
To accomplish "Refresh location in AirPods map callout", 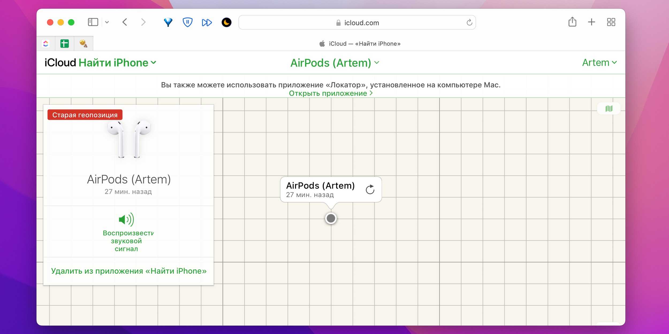I will click(x=370, y=189).
